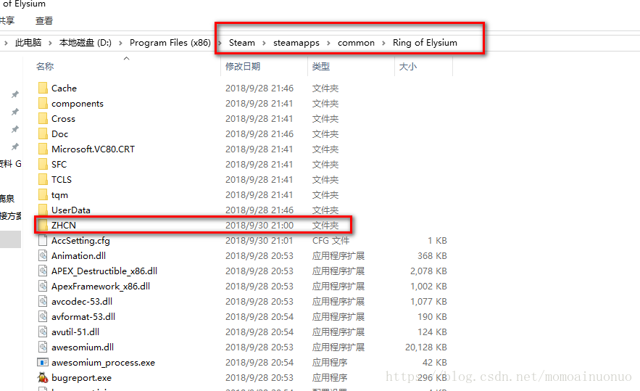Expand the chevron after steamapps breadcrumb
This screenshot has width=640, height=391.
pos(328,43)
